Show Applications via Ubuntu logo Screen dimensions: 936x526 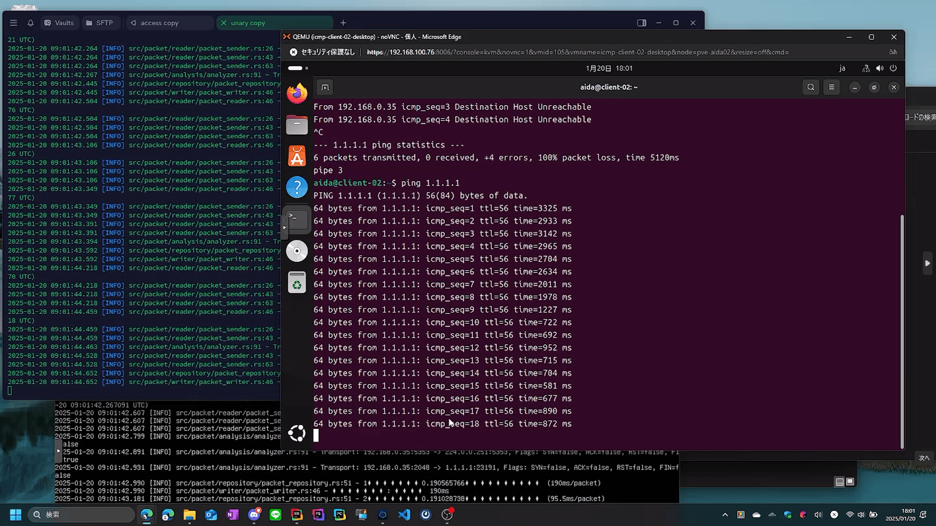tap(297, 433)
